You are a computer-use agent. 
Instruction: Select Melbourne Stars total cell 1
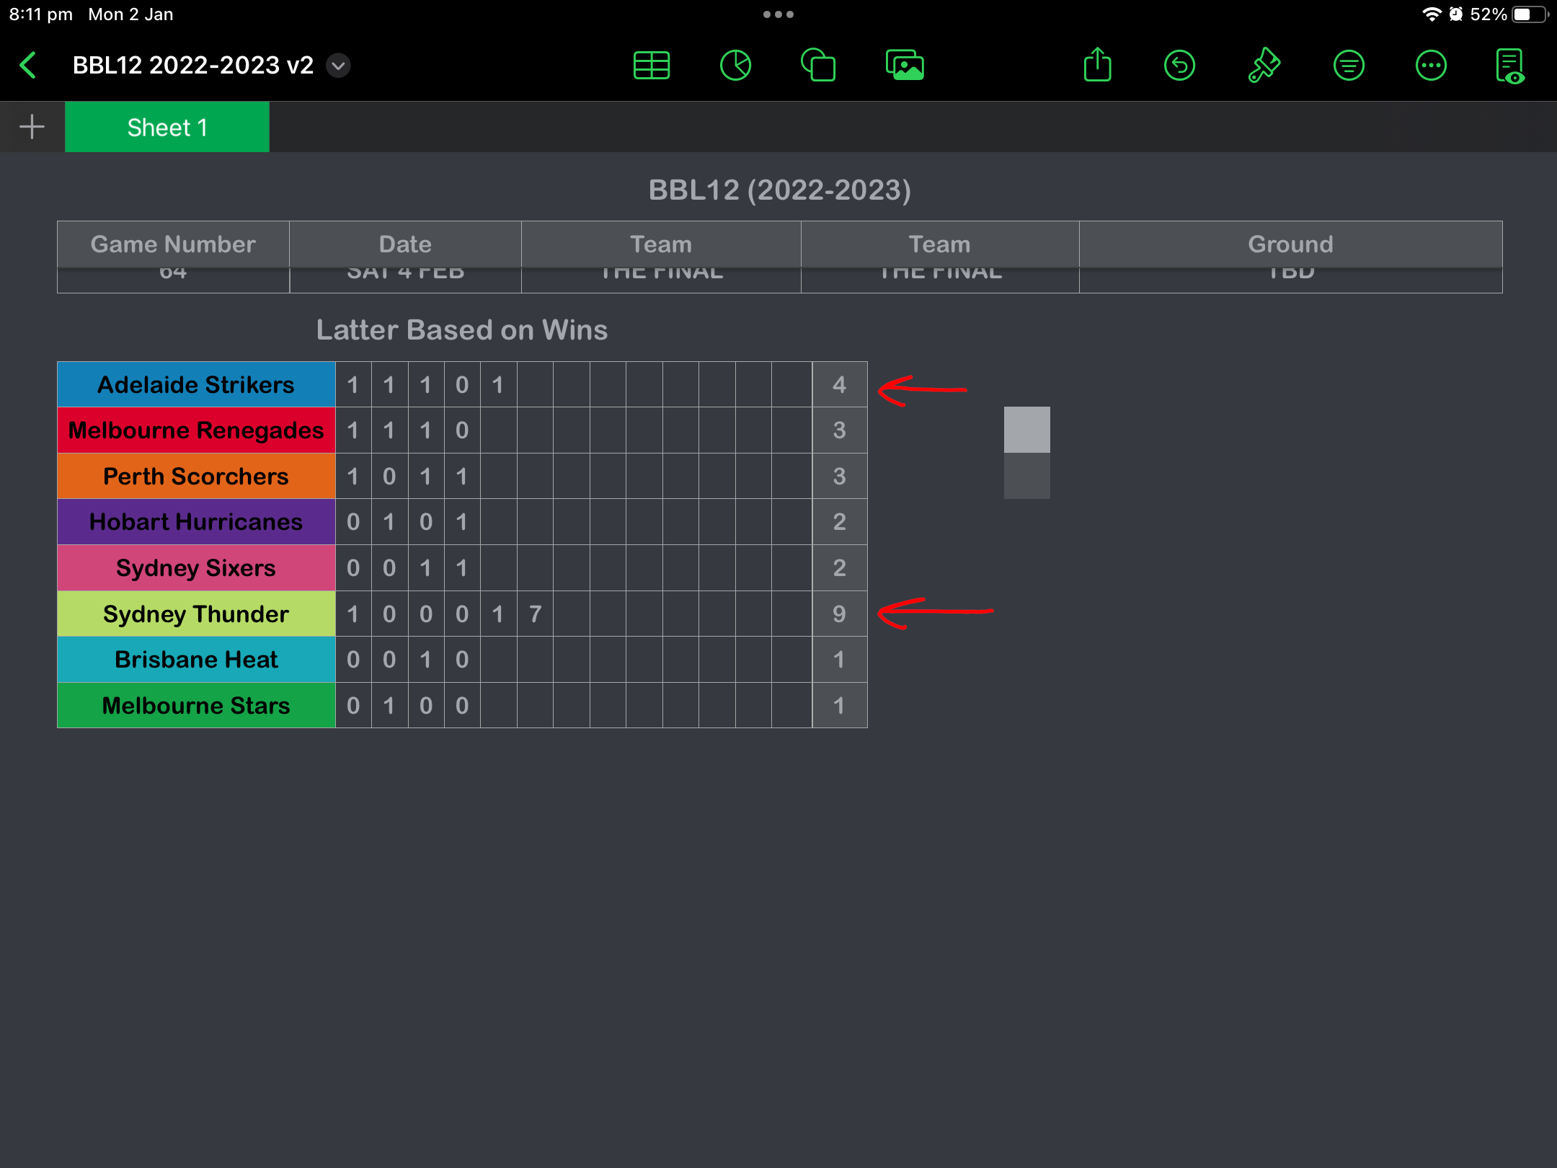point(839,705)
